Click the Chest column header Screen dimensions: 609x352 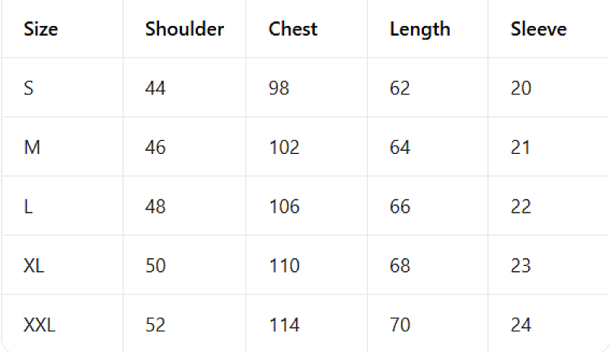293,29
